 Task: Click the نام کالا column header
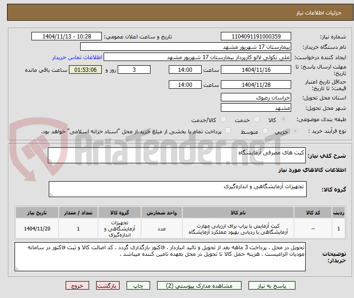coord(238,213)
